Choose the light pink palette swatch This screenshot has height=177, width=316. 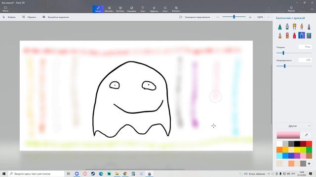click(x=303, y=155)
